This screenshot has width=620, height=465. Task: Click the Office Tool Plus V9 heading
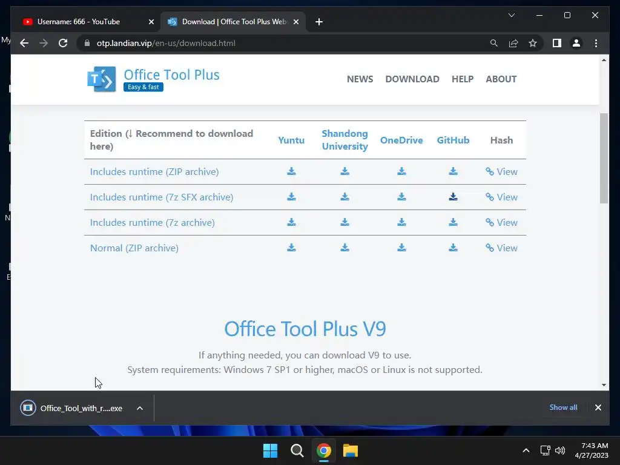tap(305, 329)
